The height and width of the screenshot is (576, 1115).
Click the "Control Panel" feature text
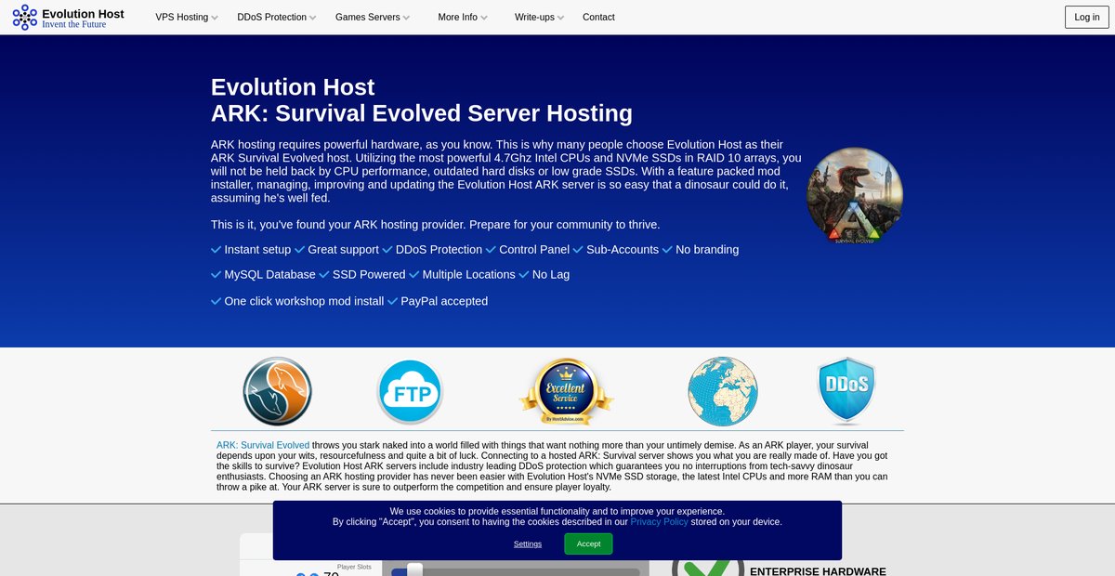[534, 250]
